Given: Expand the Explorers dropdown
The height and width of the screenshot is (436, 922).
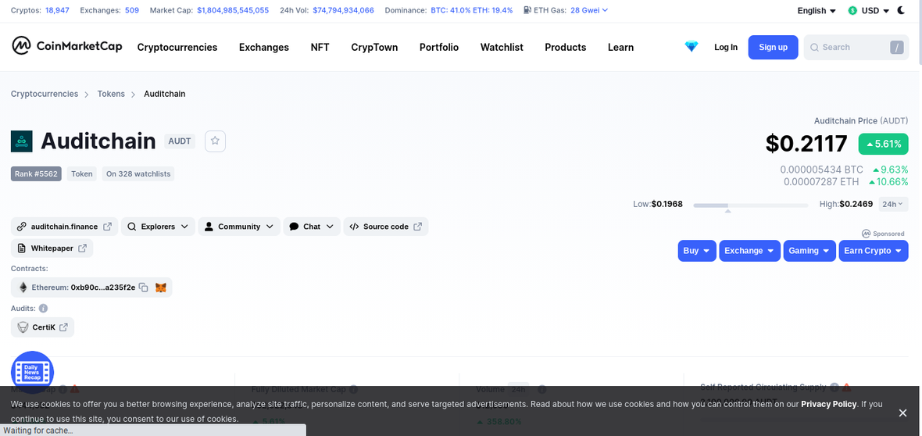Looking at the screenshot, I should point(158,227).
